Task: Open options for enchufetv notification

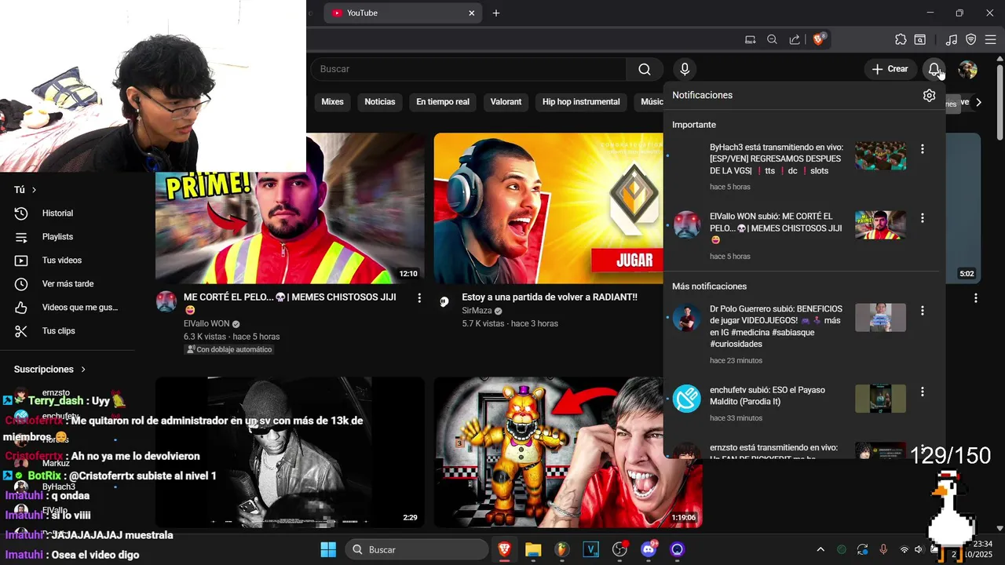Action: pyautogui.click(x=923, y=392)
